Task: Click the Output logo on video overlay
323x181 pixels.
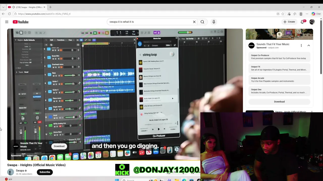Action: click(16, 146)
